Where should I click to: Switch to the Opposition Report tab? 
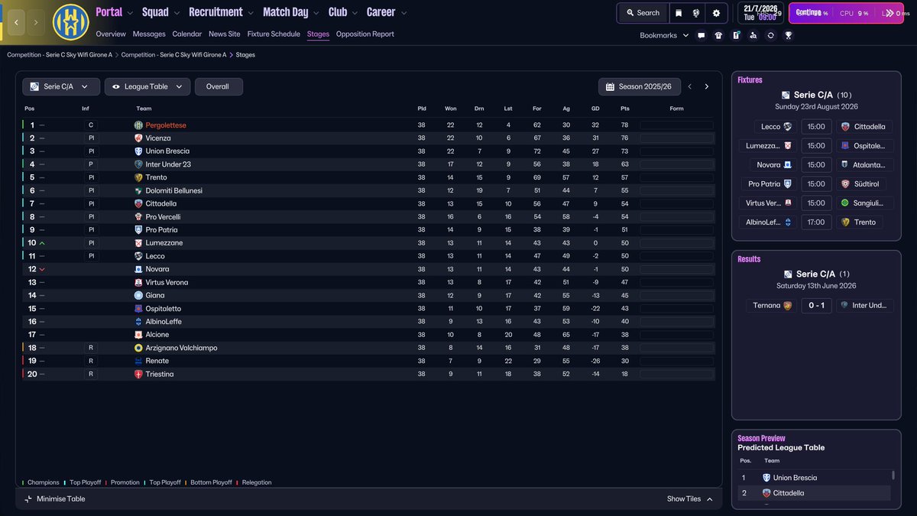pyautogui.click(x=365, y=34)
